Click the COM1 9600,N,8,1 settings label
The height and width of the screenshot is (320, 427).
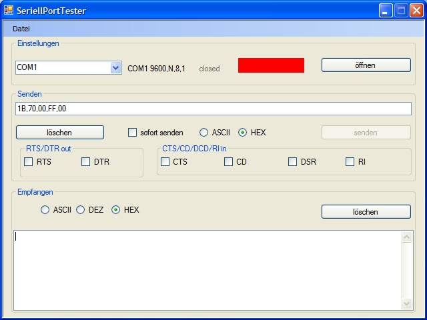coord(156,68)
